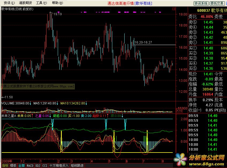Click the small red window icon on chart
The height and width of the screenshot is (168, 227).
tap(174, 9)
